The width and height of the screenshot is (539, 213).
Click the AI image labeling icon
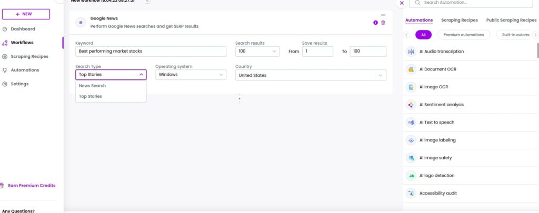pyautogui.click(x=411, y=140)
